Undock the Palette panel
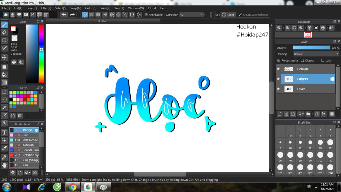This screenshot has height=192, width=341. (38, 88)
